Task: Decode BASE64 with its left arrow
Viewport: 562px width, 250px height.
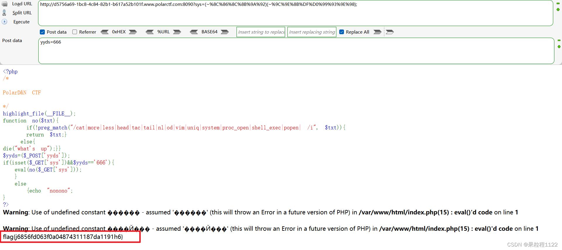Action: (x=194, y=32)
